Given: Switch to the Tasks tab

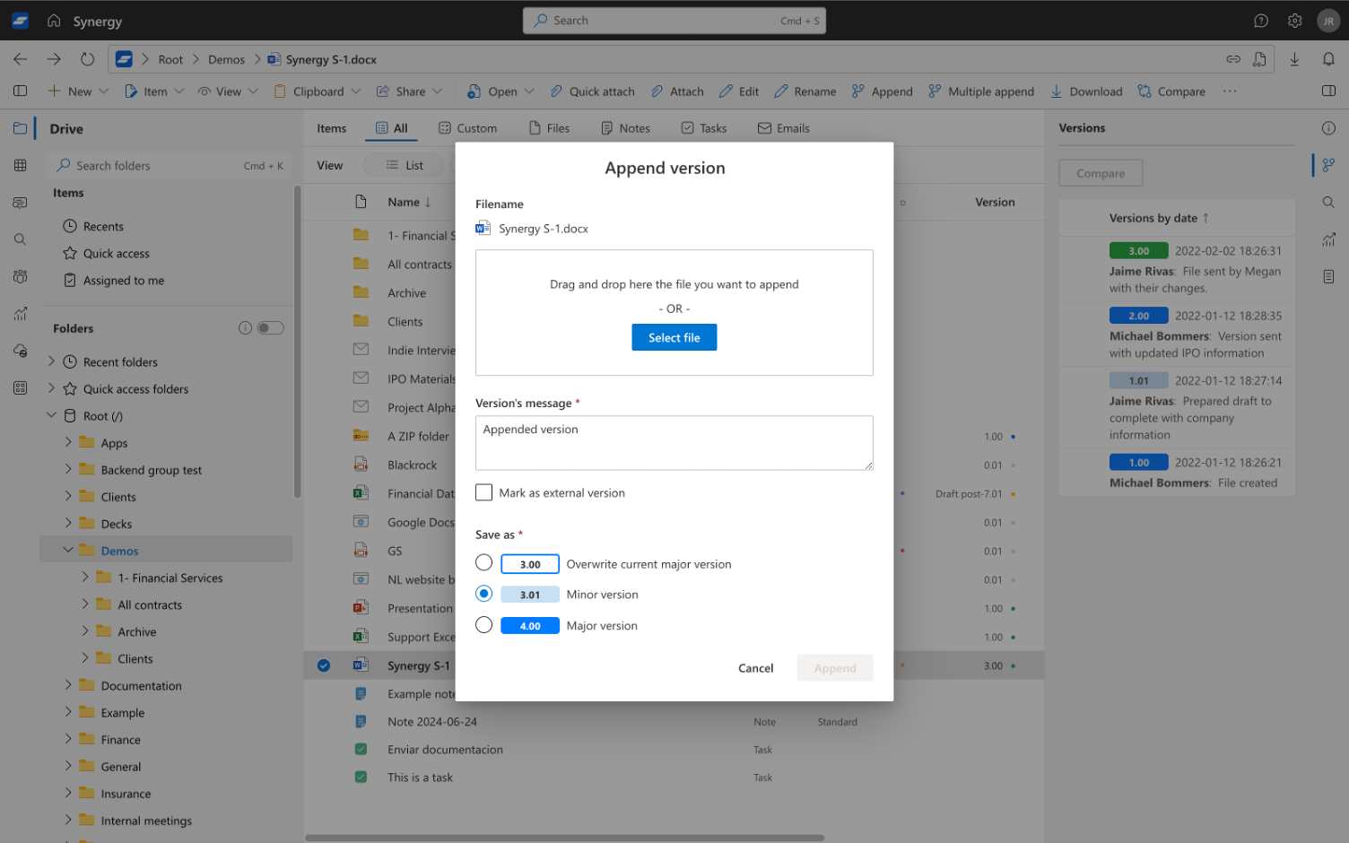Looking at the screenshot, I should point(704,128).
